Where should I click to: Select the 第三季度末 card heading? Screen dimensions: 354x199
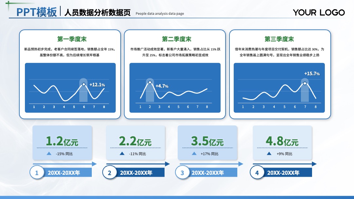(x=279, y=39)
